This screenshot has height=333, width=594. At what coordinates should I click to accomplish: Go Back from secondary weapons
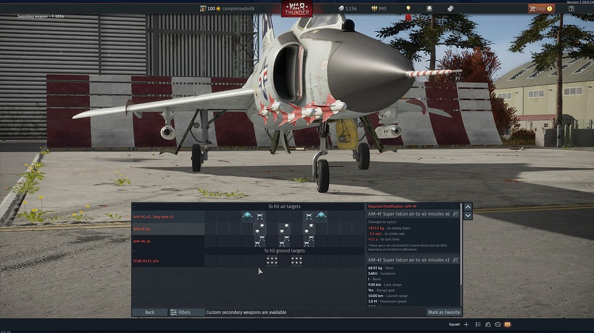(x=150, y=312)
